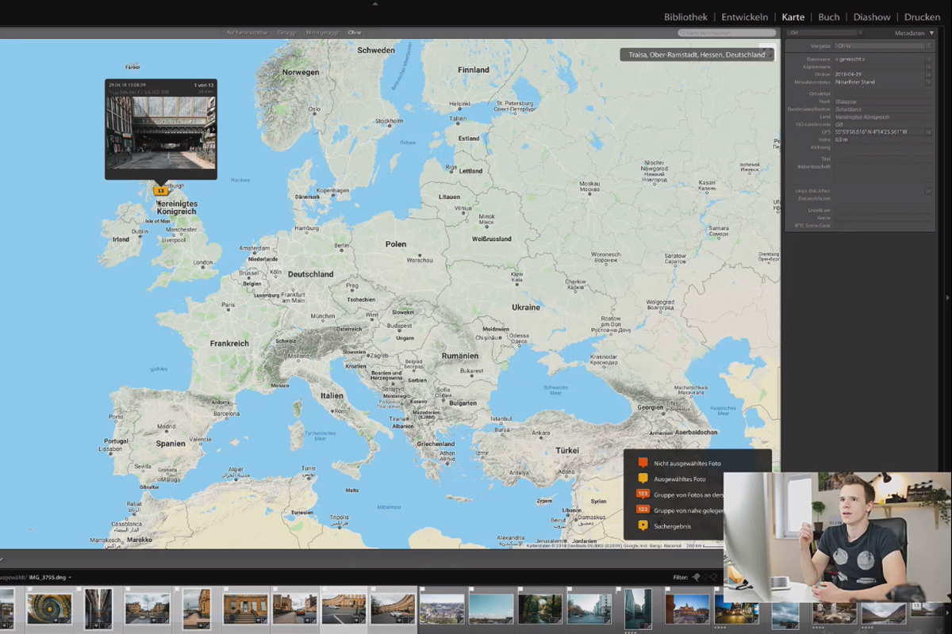Show the hidden top panel arrow
This screenshot has height=634, width=952.
375,3
